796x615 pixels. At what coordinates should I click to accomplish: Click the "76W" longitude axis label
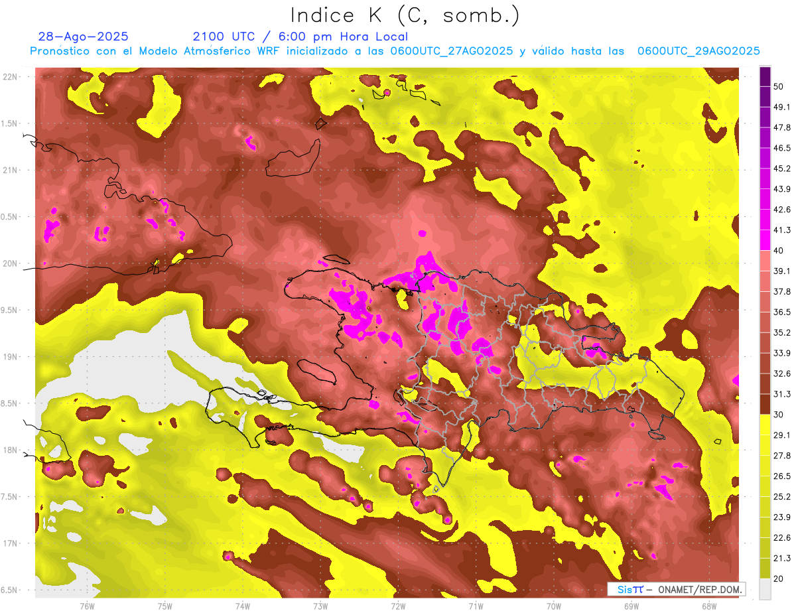pos(87,606)
